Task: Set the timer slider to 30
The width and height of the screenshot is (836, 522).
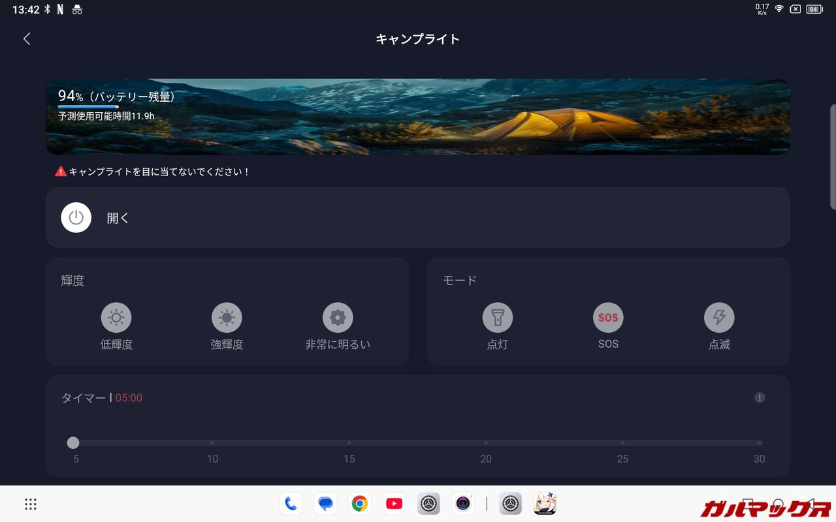Action: [759, 443]
